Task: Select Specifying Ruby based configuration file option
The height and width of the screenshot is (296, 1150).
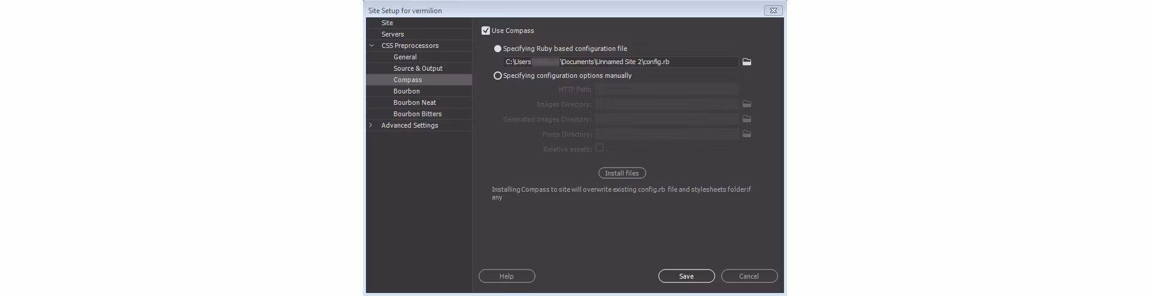Action: [x=498, y=49]
